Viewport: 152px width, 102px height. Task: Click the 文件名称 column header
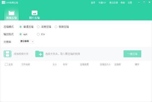click(26, 64)
